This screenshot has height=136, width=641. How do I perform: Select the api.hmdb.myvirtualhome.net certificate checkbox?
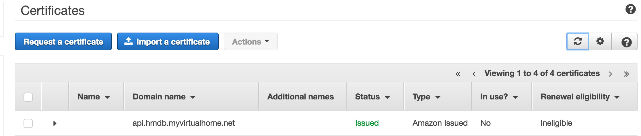coord(28,123)
